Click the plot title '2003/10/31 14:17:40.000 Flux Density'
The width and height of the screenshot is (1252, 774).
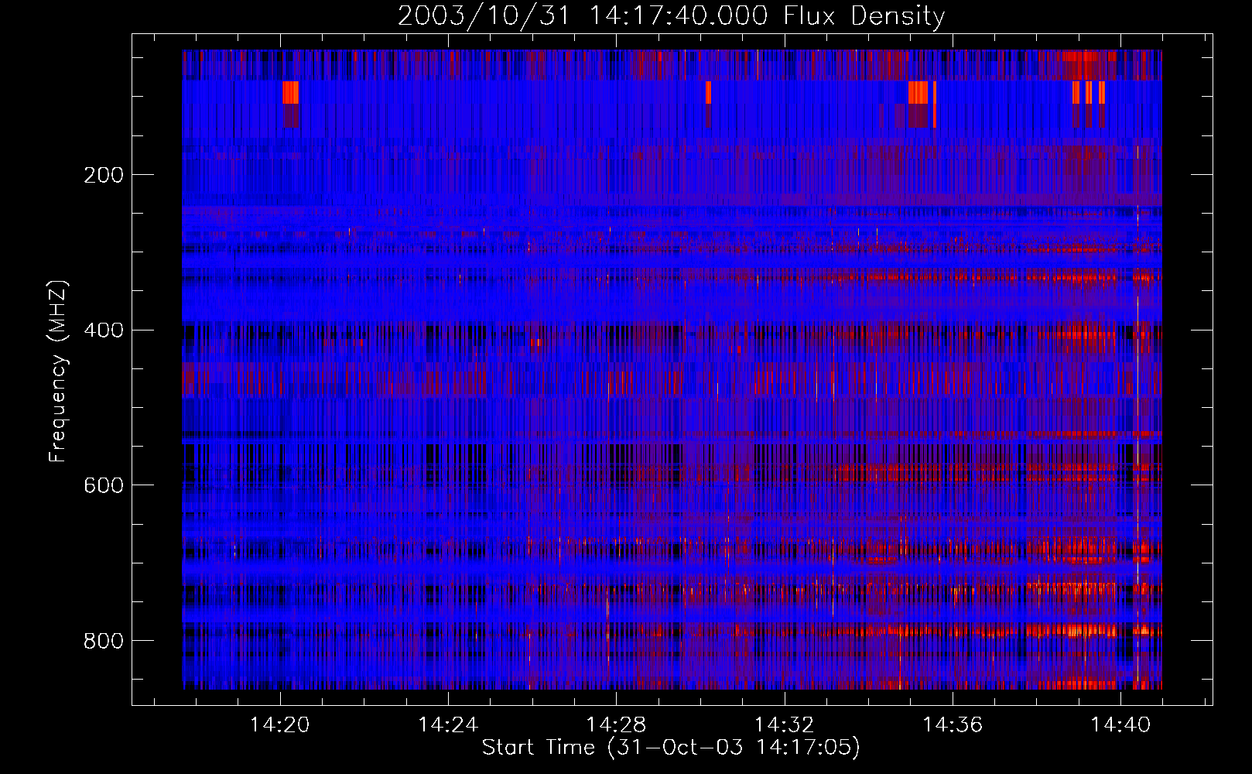tap(671, 15)
